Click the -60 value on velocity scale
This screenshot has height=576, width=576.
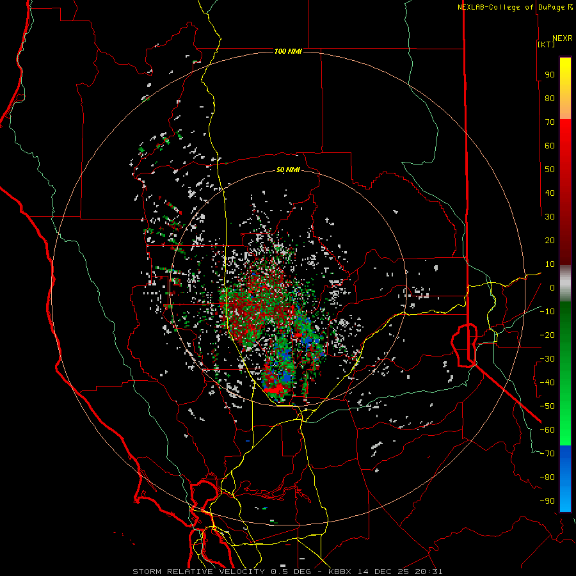click(x=547, y=430)
